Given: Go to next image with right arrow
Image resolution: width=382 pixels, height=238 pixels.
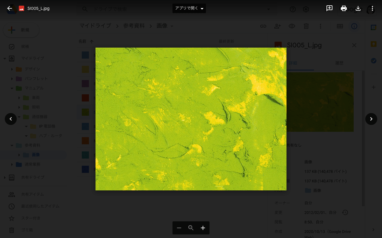Looking at the screenshot, I should (371, 119).
